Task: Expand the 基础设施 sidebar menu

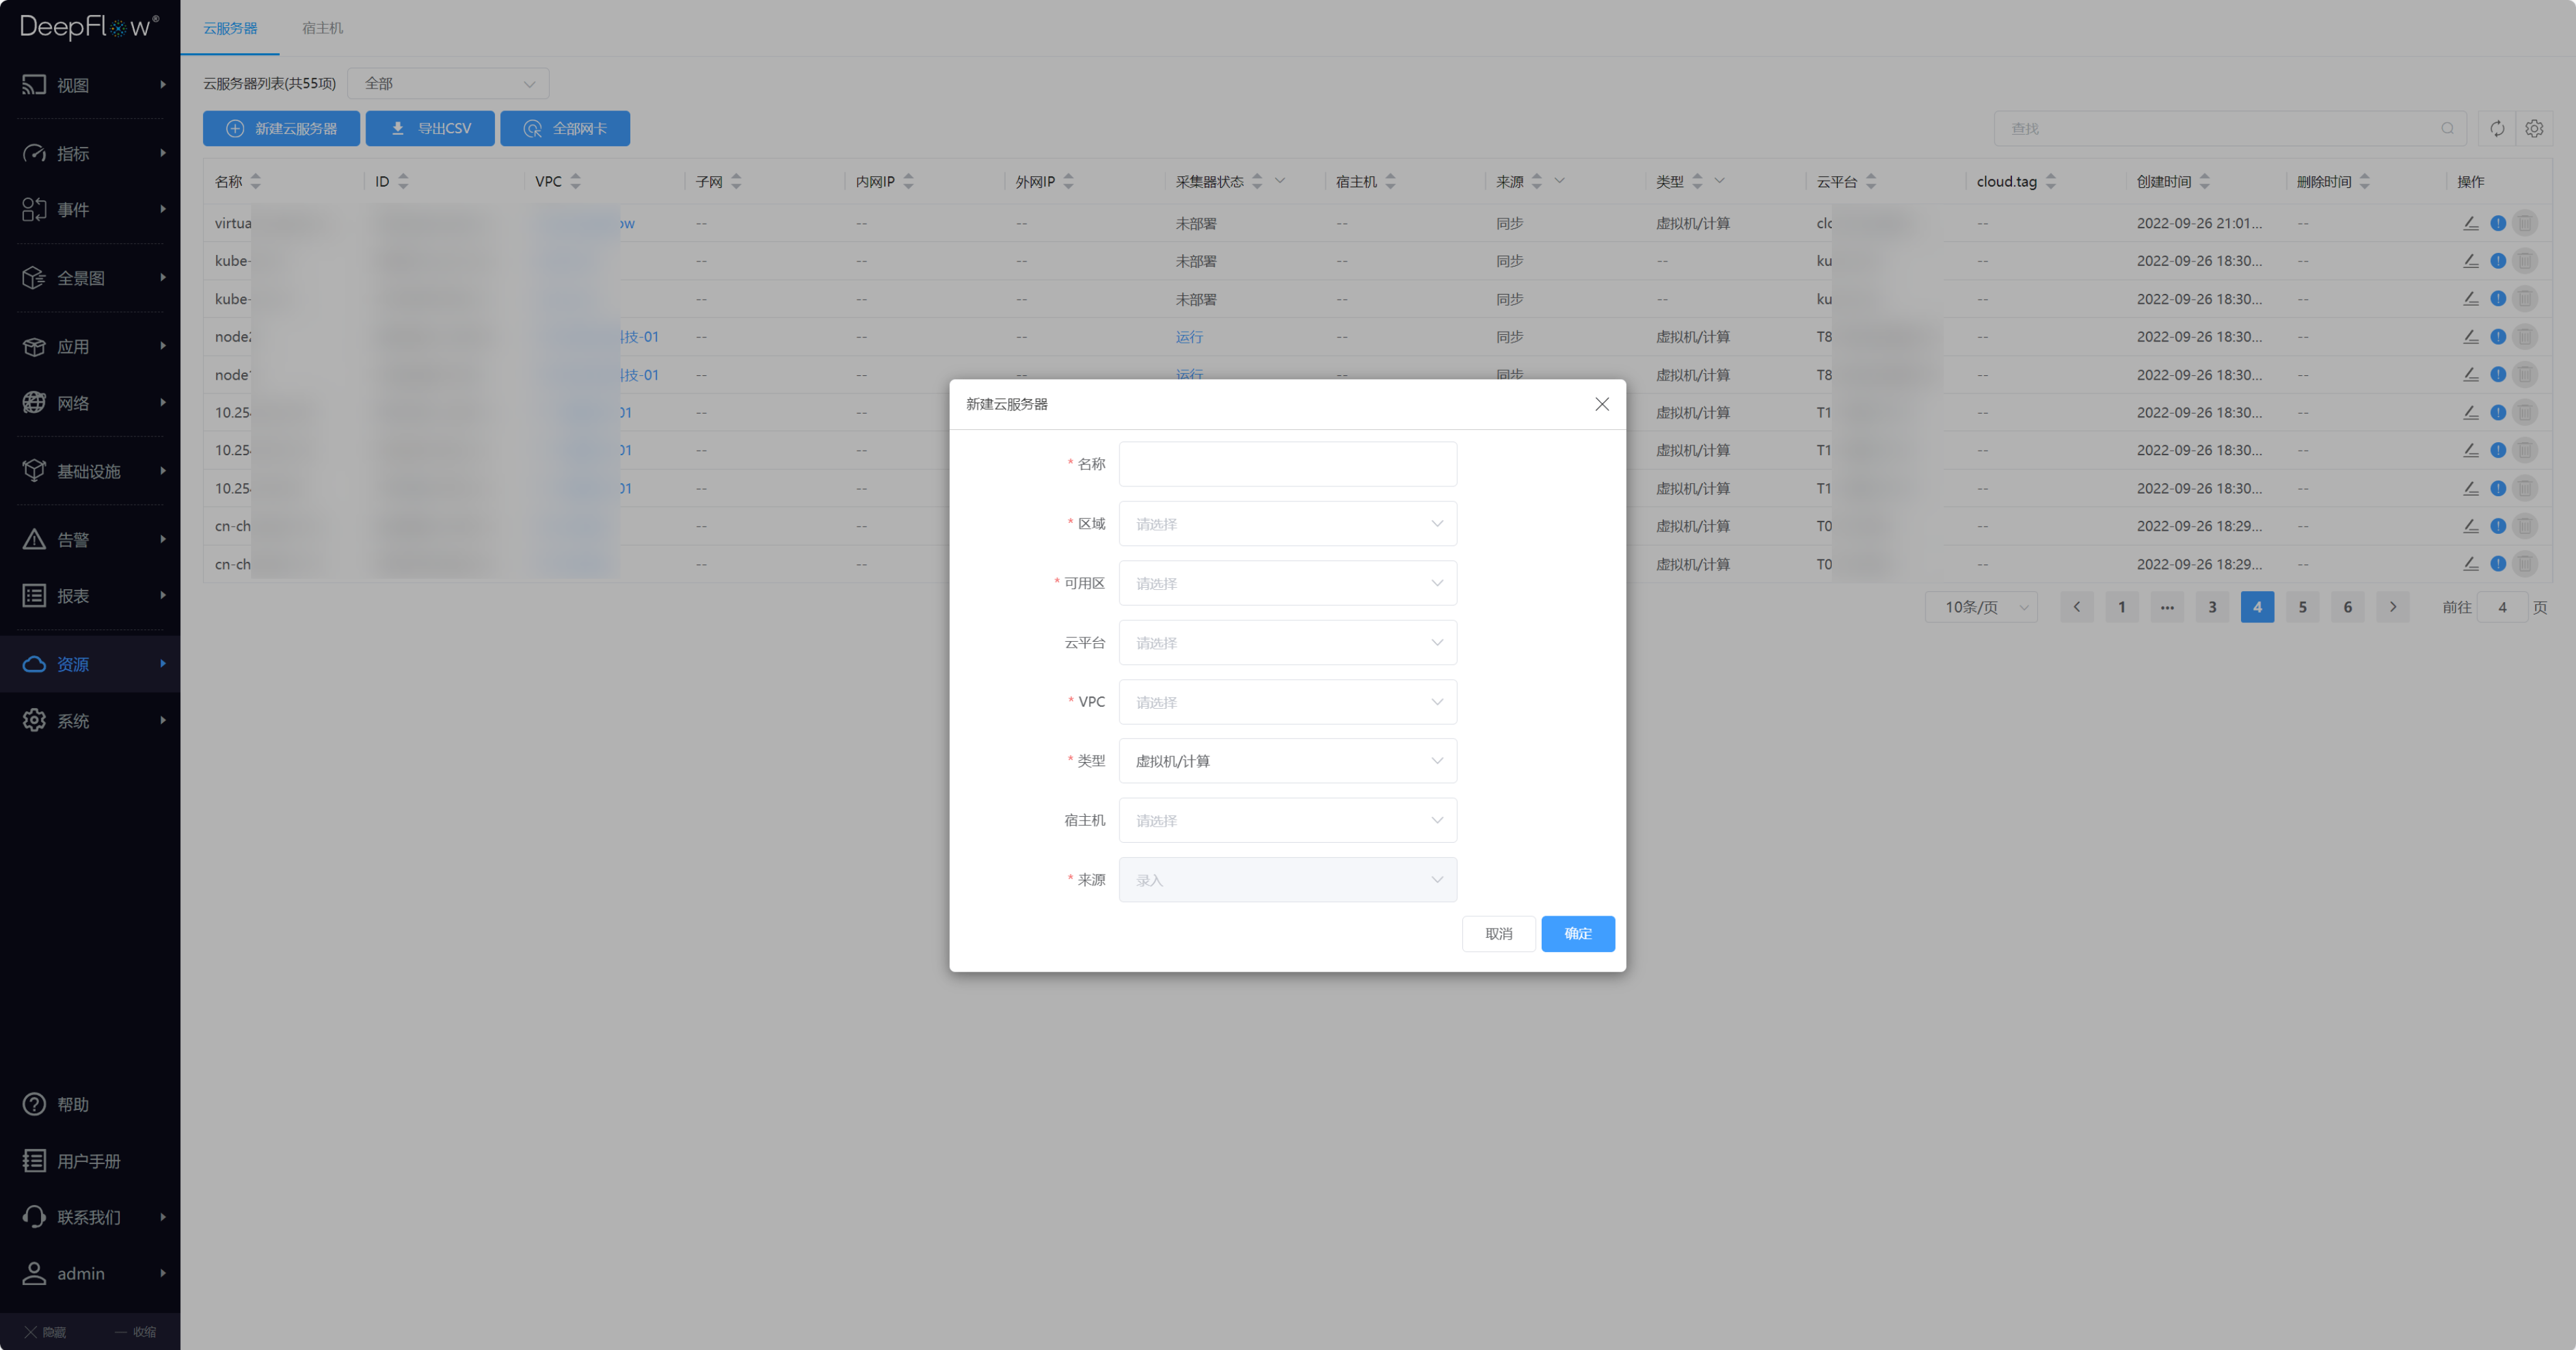Action: [x=90, y=471]
